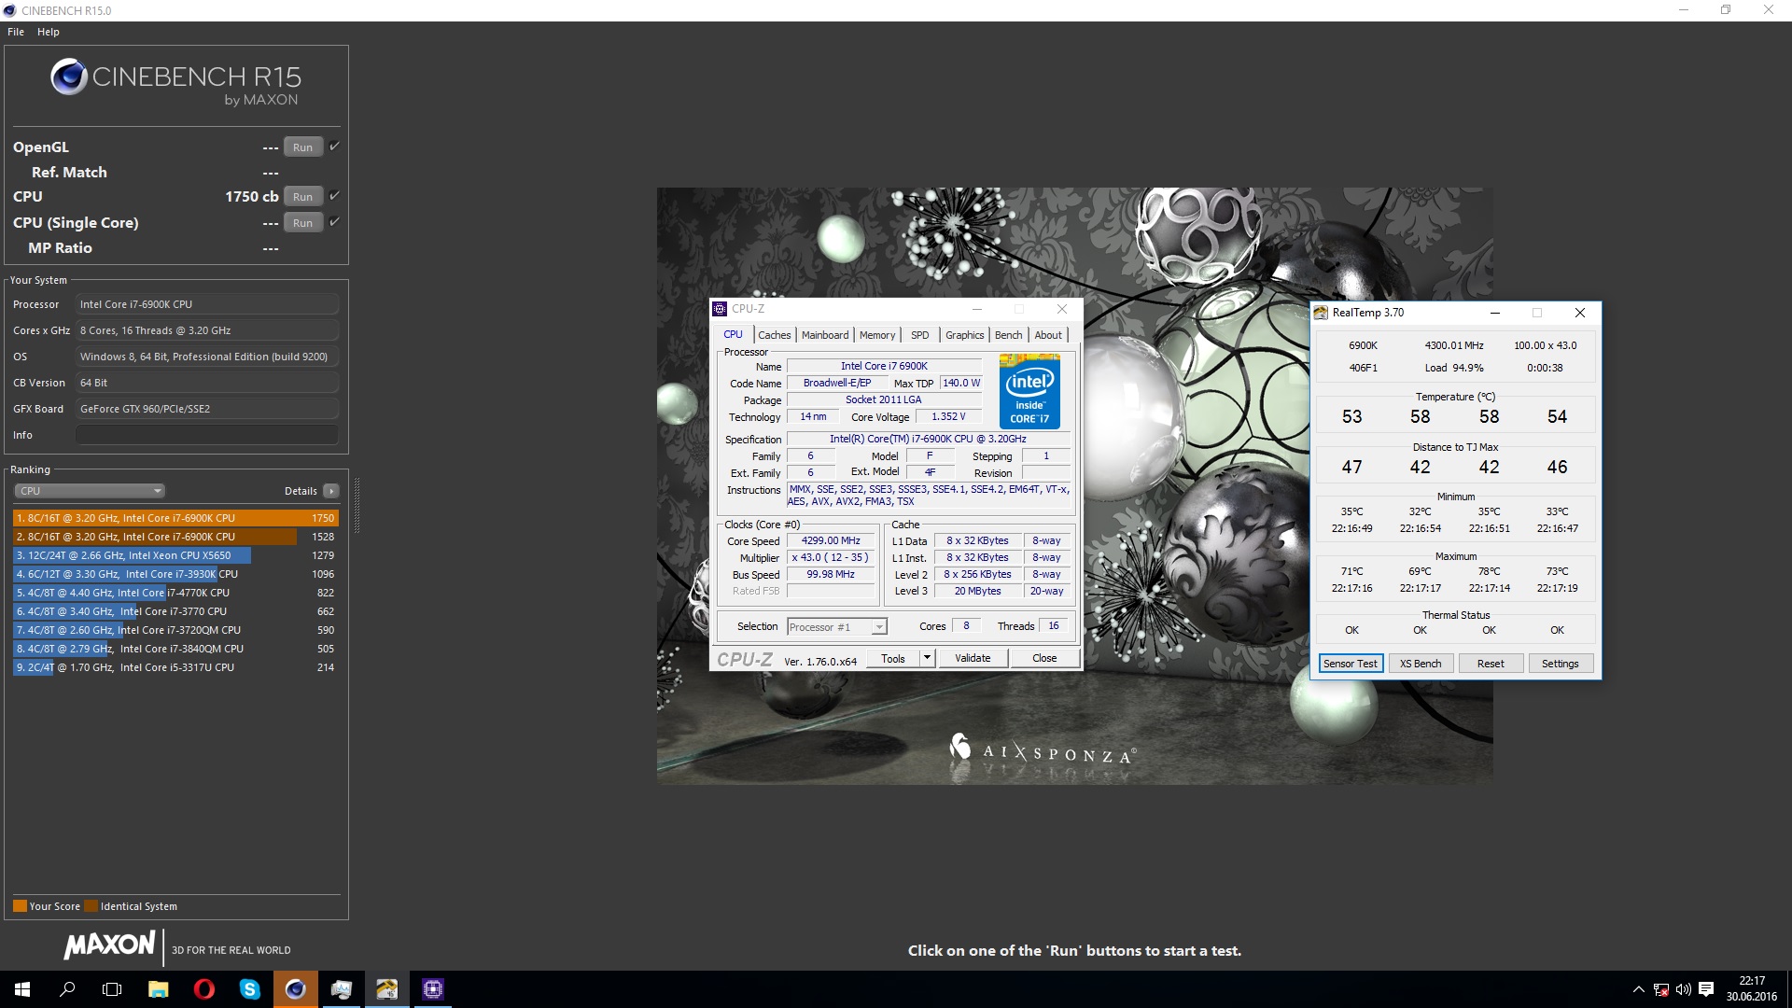Run the CPU benchmark
Screen dimensions: 1792x1008
click(302, 196)
